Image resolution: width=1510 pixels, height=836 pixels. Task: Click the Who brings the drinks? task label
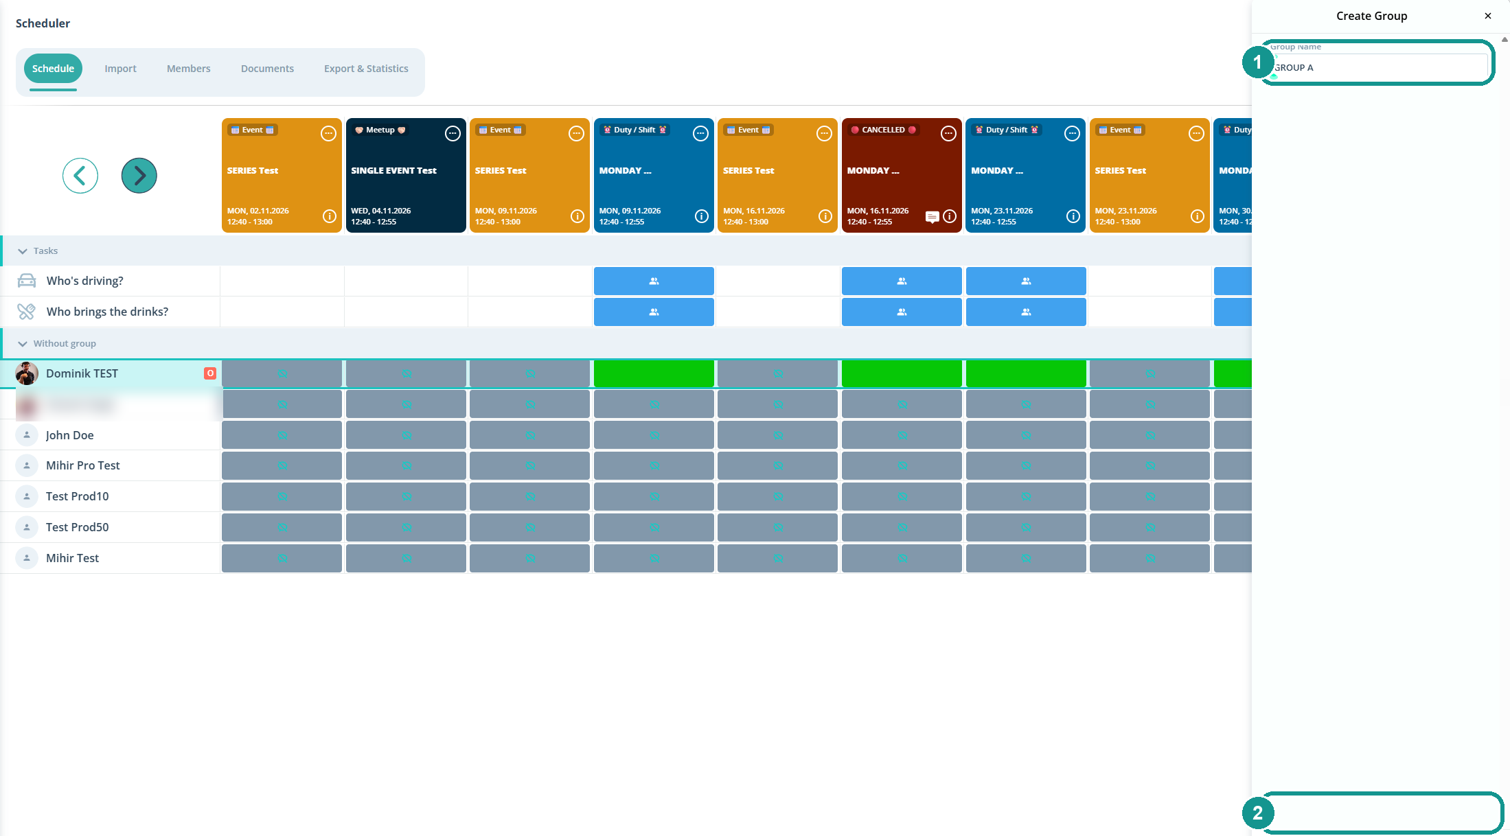[107, 312]
